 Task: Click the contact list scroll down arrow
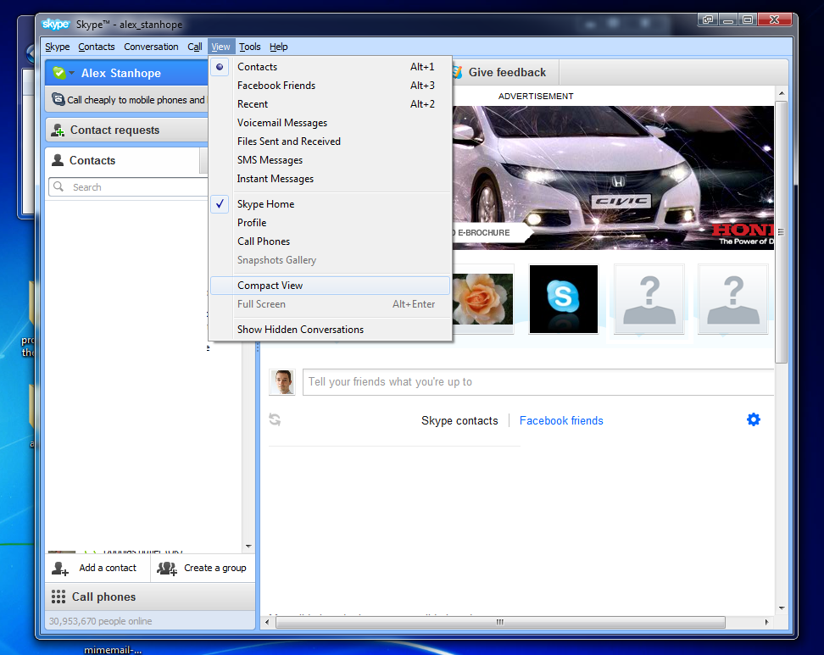pos(248,547)
